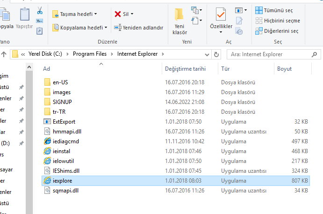Screen dimensions: 323x214
Task: Select the iexplore application file
Action: 62,180
